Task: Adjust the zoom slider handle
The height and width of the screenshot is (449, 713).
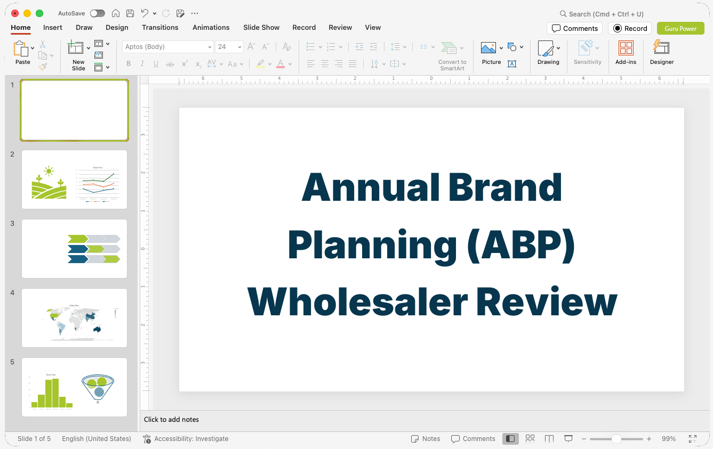Action: coord(616,439)
